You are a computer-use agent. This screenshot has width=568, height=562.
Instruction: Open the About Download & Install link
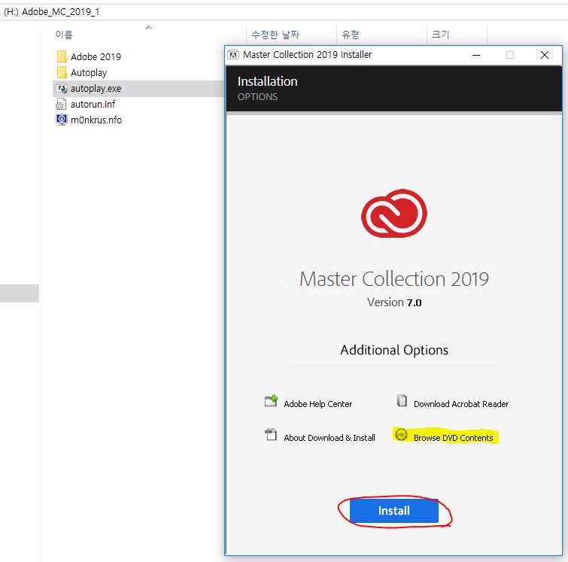330,438
